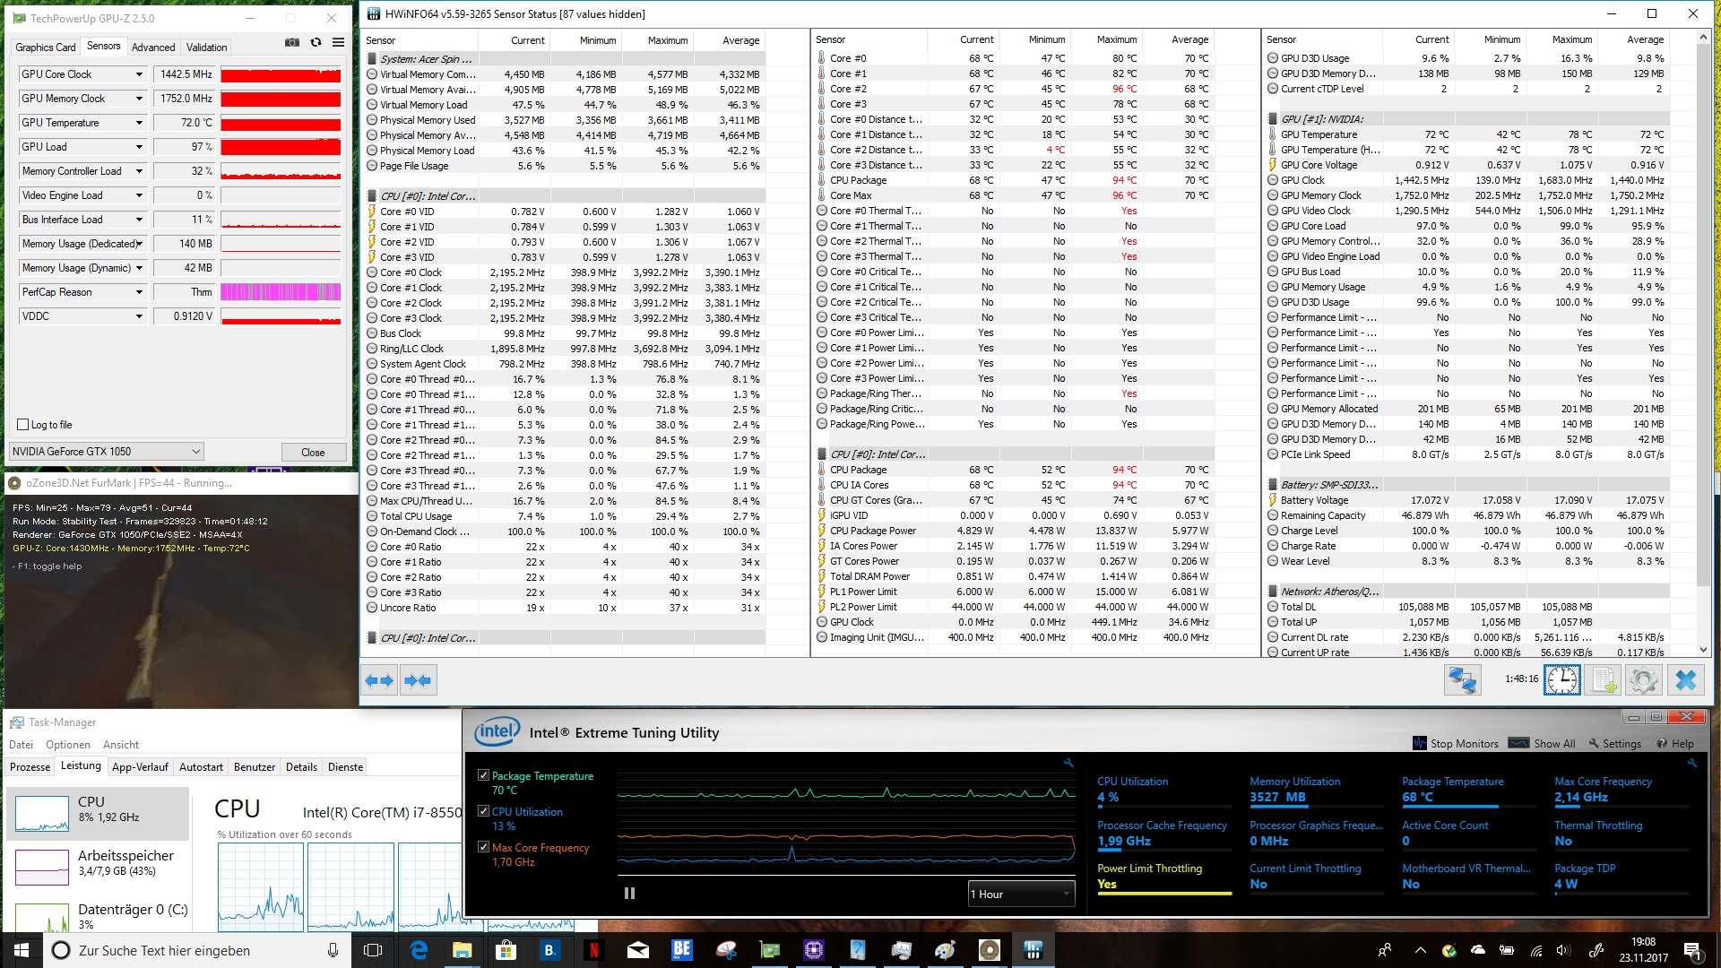Click Show All in Intel XTU
1721x968 pixels.
pyautogui.click(x=1542, y=743)
